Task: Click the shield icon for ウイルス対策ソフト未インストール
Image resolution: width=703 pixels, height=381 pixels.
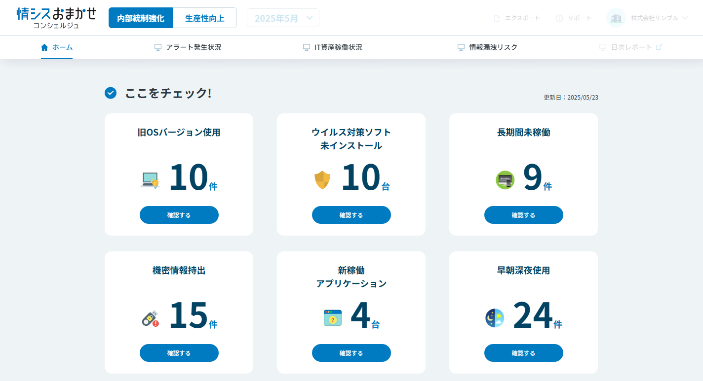Action: pos(323,180)
